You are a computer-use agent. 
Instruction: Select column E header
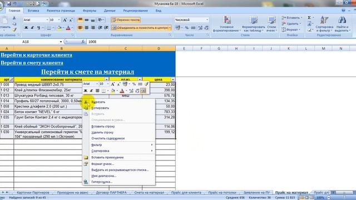coord(184,48)
